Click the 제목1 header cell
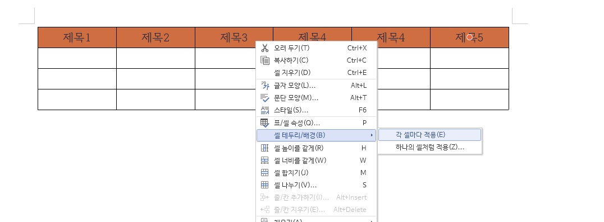This screenshot has width=604, height=222. click(77, 37)
